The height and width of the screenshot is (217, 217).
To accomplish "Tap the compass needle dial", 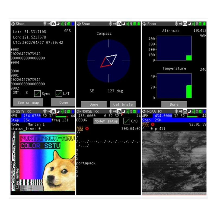I will tap(109, 61).
